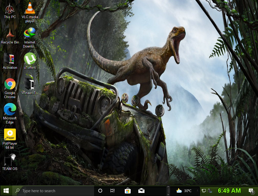Select the Recycle Bin desktop icon
This screenshot has height=196, width=258.
coord(10,36)
